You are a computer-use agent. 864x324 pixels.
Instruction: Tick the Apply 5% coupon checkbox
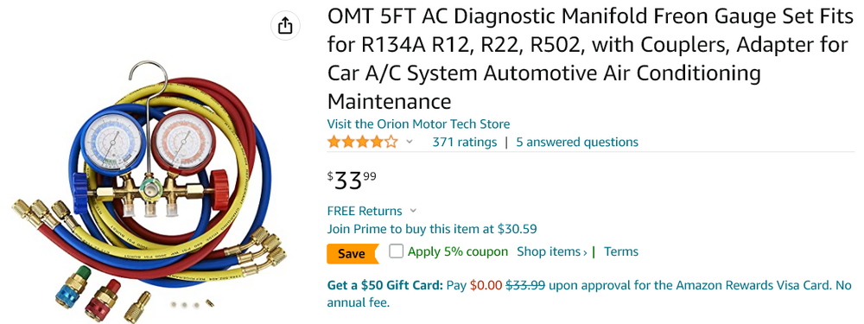(397, 251)
